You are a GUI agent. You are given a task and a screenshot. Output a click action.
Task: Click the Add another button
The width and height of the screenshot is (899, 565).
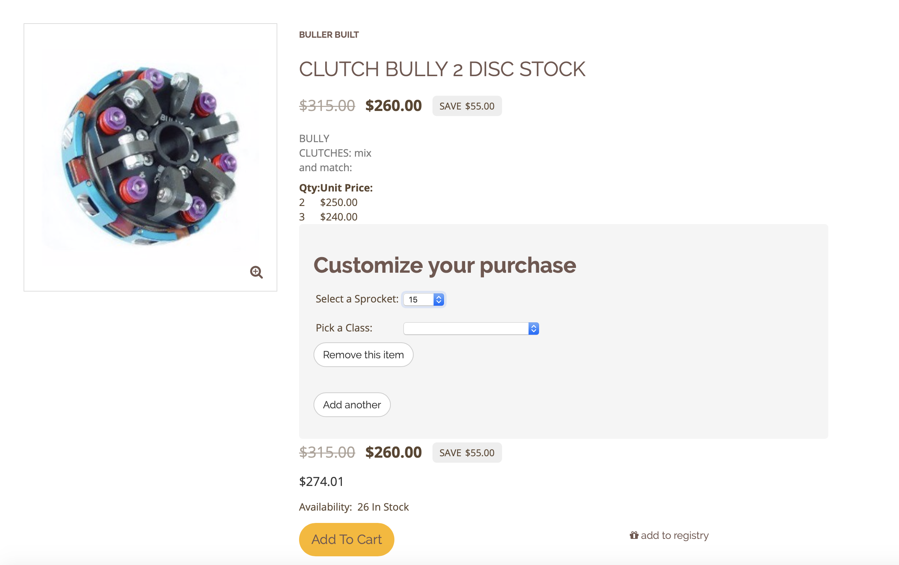click(x=352, y=404)
